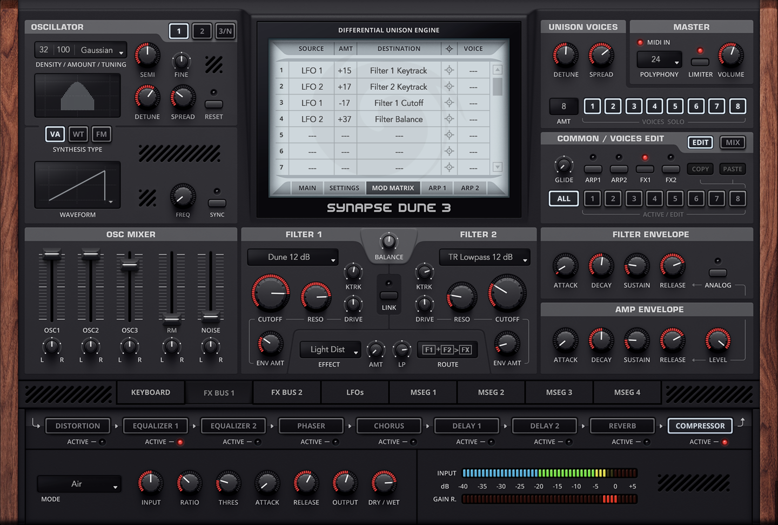Click the OSC3 mixer fader
The image size is (778, 525).
tap(130, 265)
